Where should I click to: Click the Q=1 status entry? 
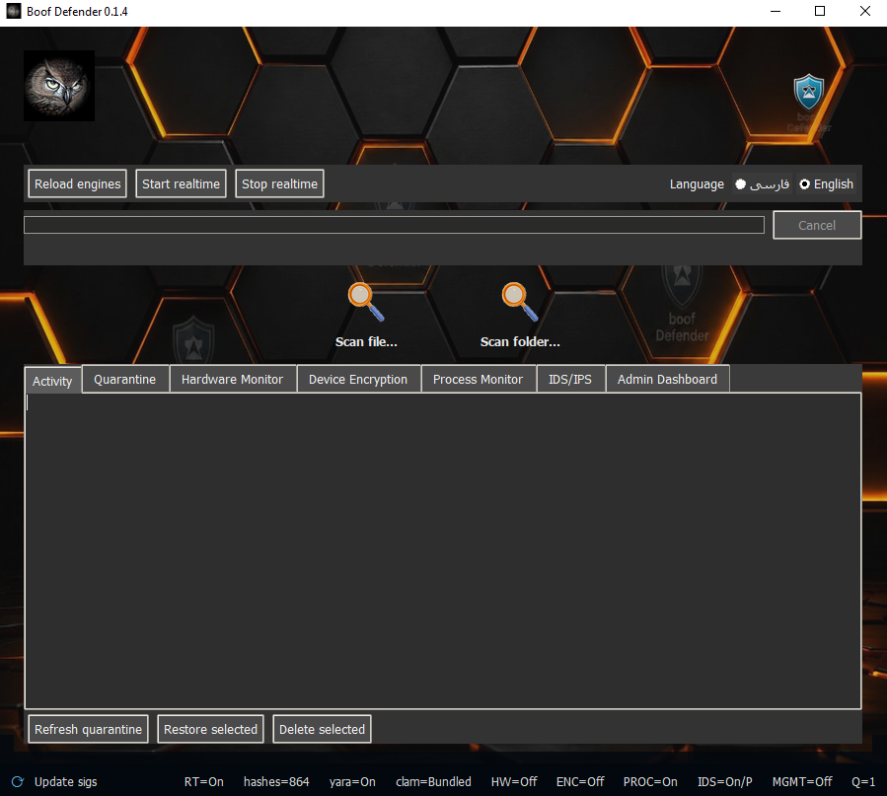coord(863,782)
